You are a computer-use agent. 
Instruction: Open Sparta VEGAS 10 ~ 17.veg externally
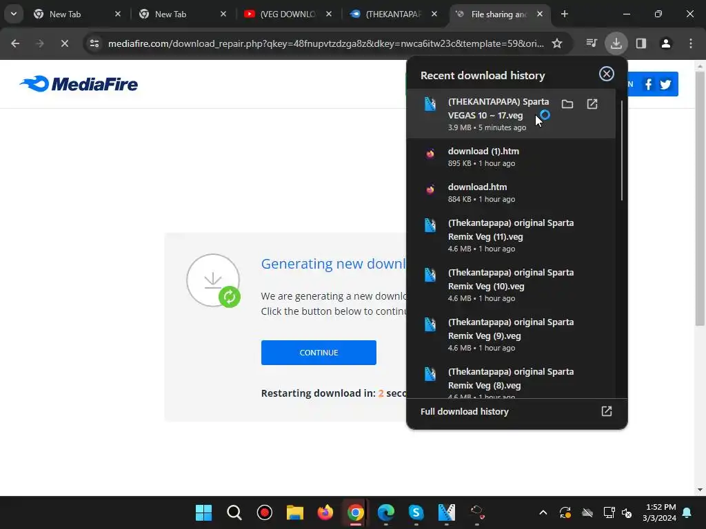[592, 105]
